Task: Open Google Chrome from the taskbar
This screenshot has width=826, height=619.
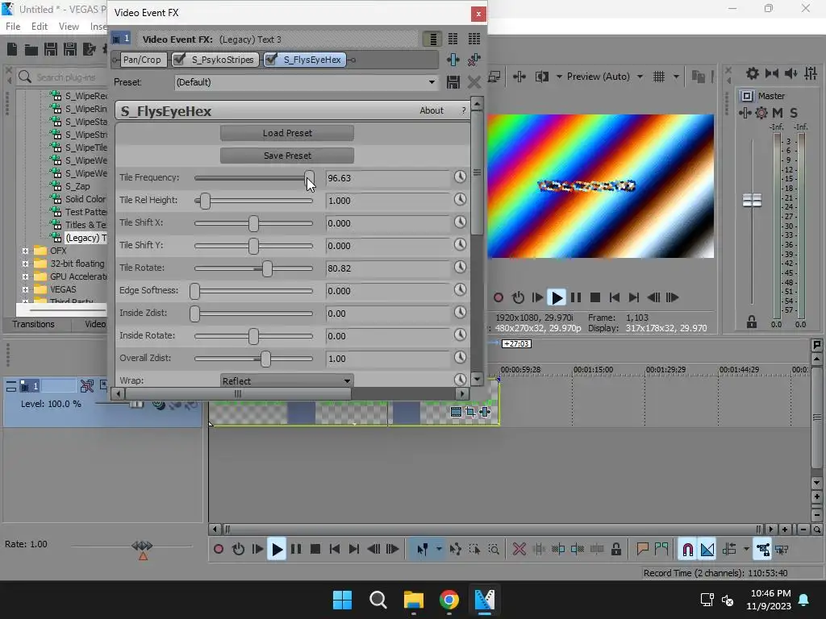Action: pos(448,600)
